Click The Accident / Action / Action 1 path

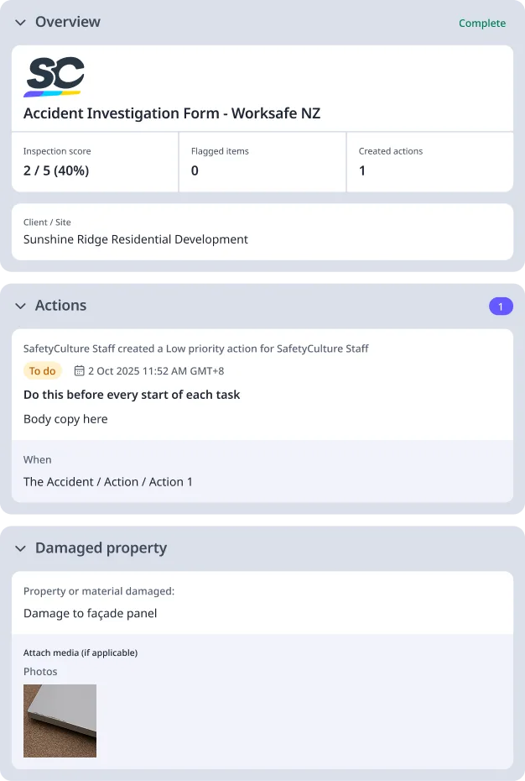[x=108, y=482]
